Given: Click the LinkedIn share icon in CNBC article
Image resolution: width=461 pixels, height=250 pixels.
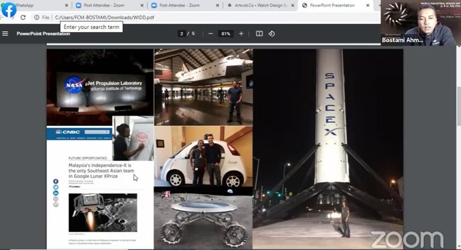Looking at the screenshot, I should click(x=56, y=193).
